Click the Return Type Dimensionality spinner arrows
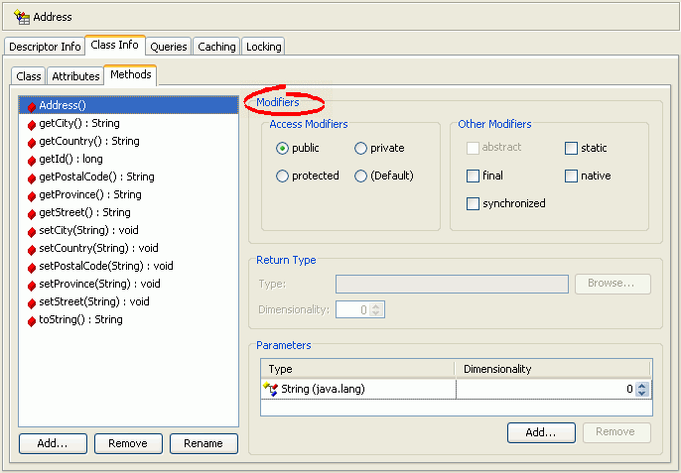The height and width of the screenshot is (473, 681). [376, 309]
